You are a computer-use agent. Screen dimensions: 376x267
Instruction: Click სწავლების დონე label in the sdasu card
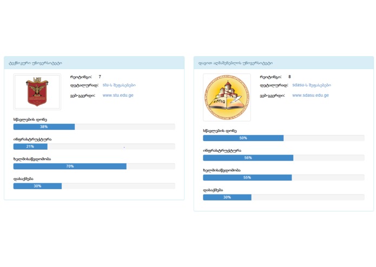[x=220, y=131]
